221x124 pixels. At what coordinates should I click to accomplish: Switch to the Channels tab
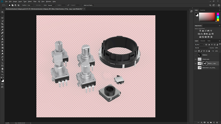pos(203,41)
